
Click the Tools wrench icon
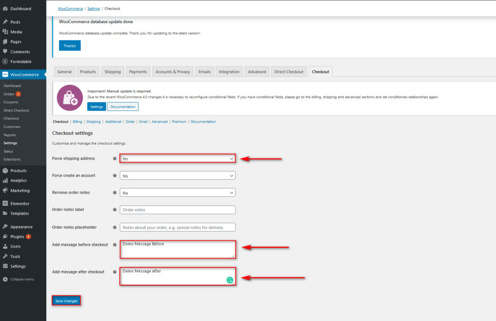[x=5, y=256]
